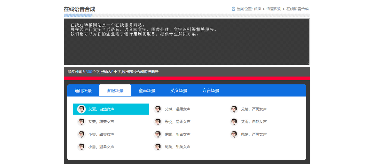Click inside the dark text input area
This screenshot has width=367, height=164.
pyautogui.click(x=187, y=42)
